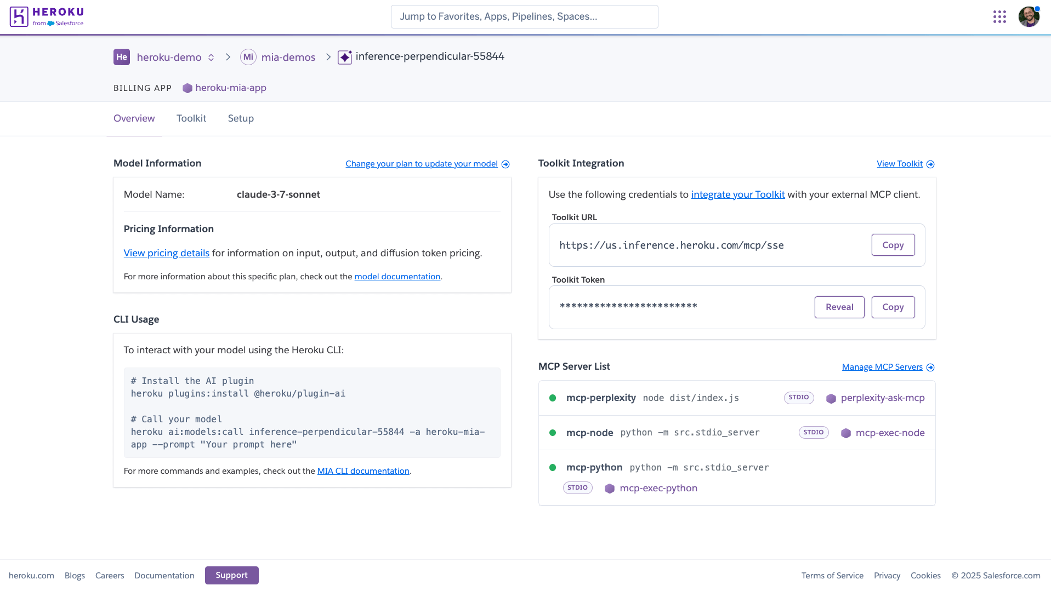Open View pricing details link
This screenshot has height=591, width=1051.
click(x=166, y=253)
